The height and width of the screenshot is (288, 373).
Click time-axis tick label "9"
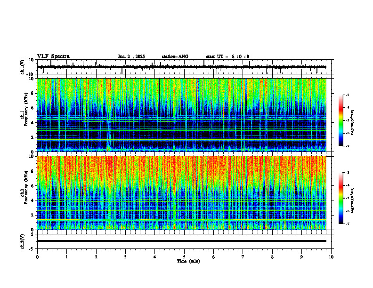tap(301, 257)
